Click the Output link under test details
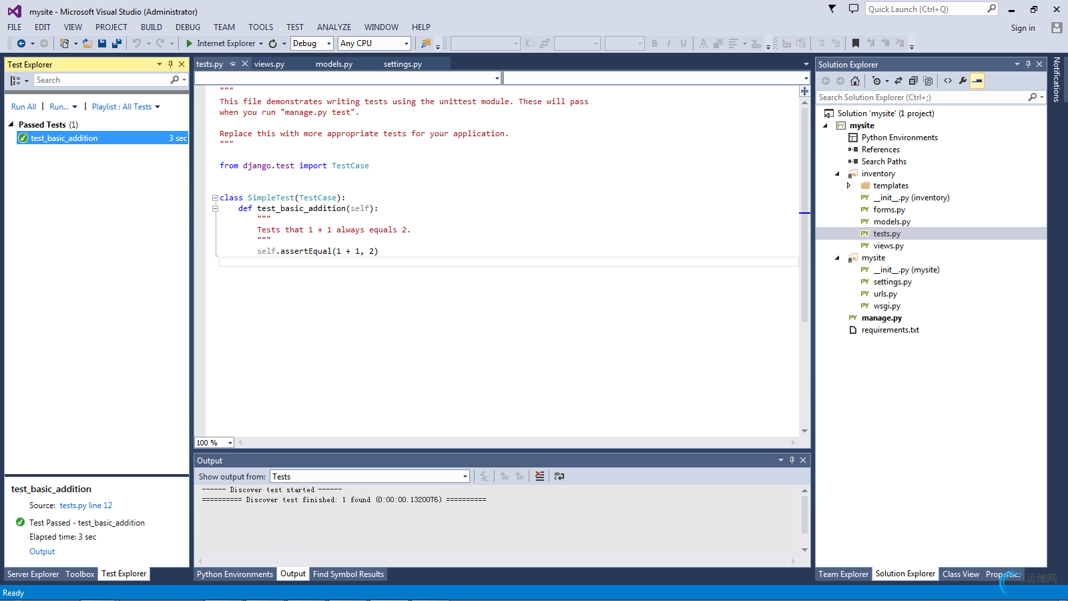This screenshot has width=1068, height=601. pos(42,552)
